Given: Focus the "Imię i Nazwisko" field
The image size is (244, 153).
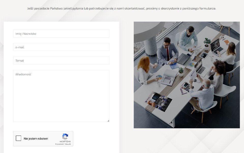Looking at the screenshot, I should coord(61,34).
